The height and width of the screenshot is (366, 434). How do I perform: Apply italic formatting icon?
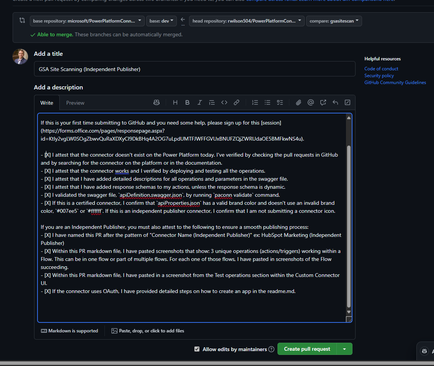[199, 102]
